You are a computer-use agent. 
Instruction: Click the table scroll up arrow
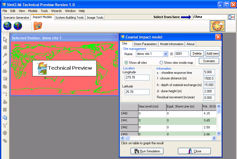tap(219, 106)
